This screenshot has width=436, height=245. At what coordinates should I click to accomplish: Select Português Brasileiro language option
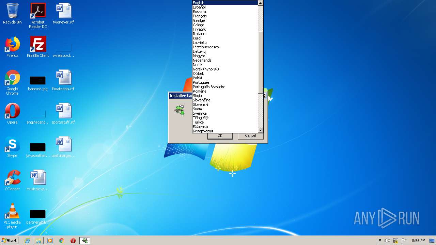click(x=225, y=87)
